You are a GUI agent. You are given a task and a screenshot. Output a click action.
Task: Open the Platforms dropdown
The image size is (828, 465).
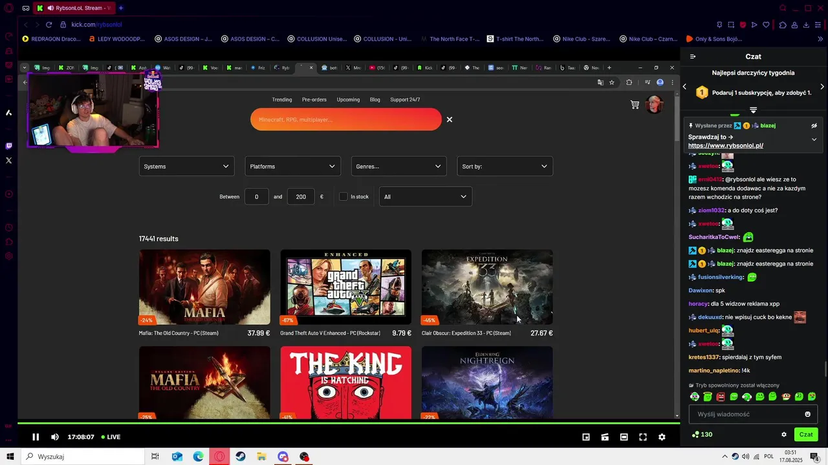[x=292, y=166]
